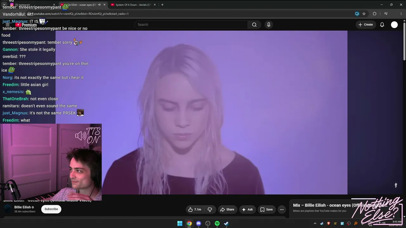
Task: Click chat message "not even close"
Action: click(x=44, y=99)
